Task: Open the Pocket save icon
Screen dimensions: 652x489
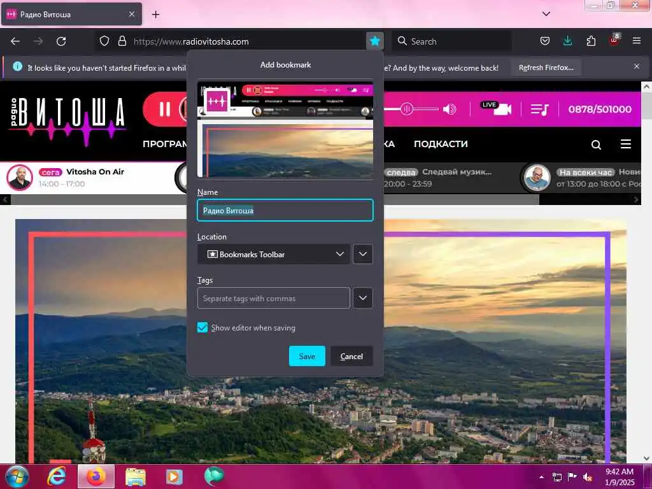Action: pyautogui.click(x=545, y=41)
